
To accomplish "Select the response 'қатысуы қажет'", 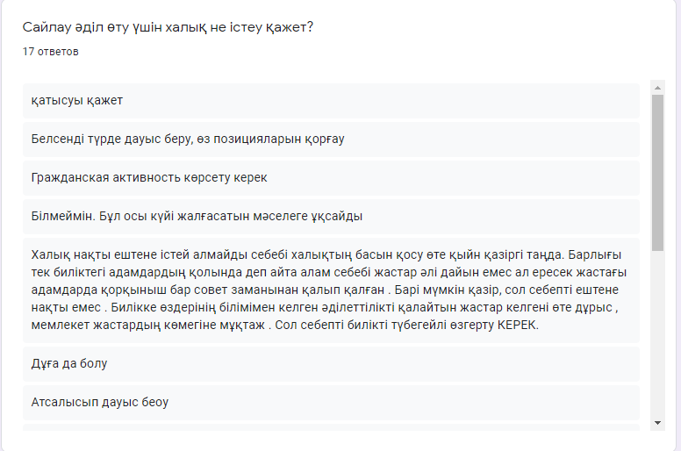I will point(331,101).
